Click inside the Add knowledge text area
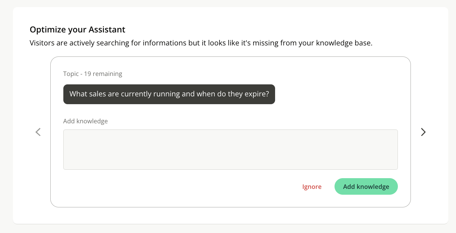456x233 pixels. point(230,150)
